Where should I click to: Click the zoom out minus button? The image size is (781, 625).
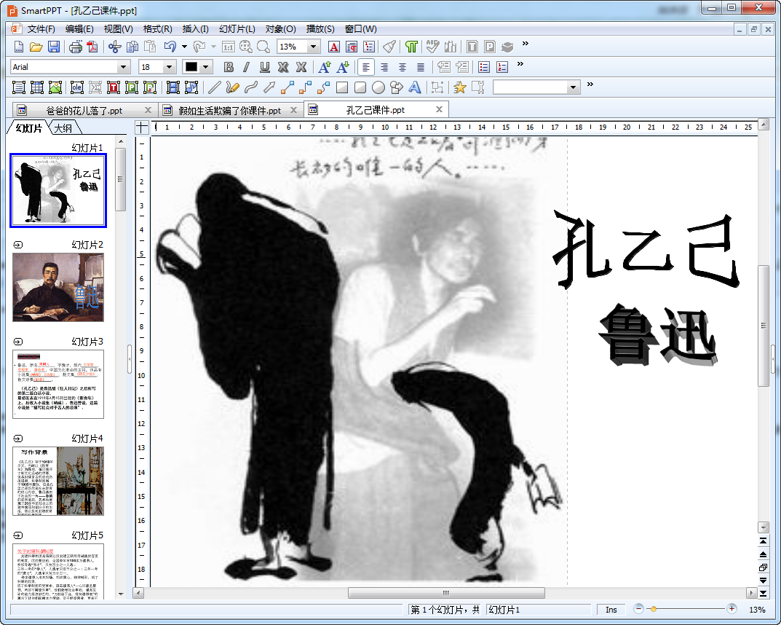coord(638,608)
